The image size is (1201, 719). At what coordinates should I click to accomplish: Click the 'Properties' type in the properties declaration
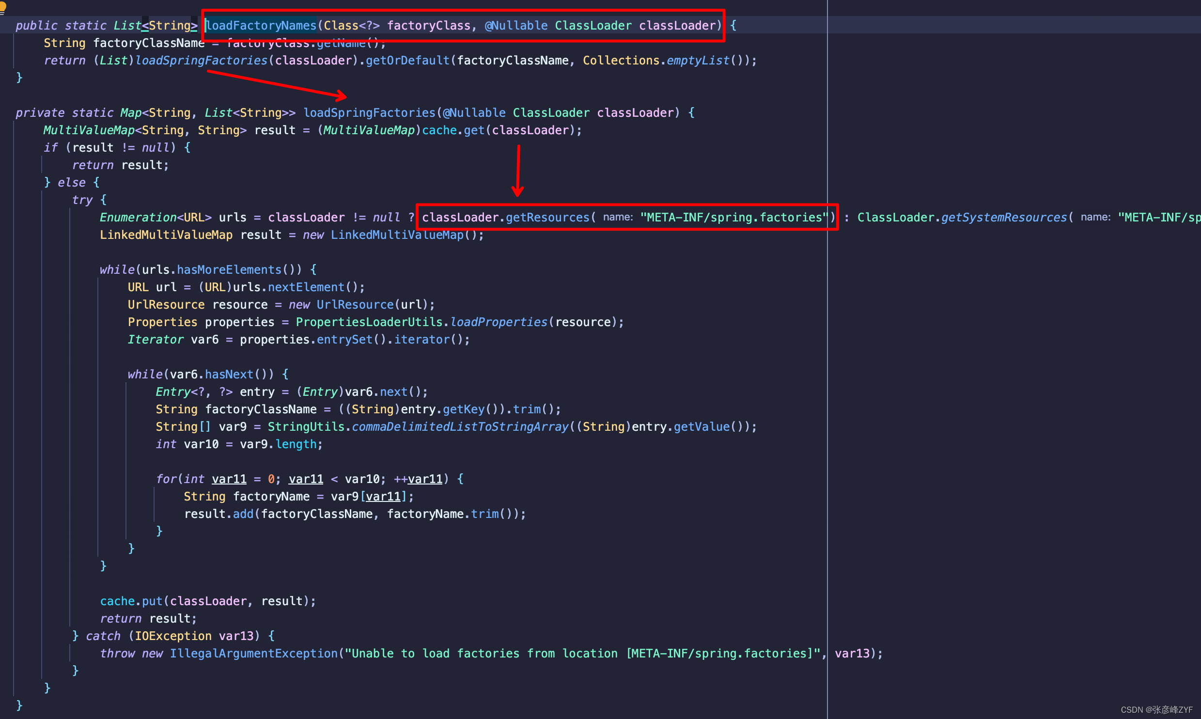pyautogui.click(x=162, y=322)
